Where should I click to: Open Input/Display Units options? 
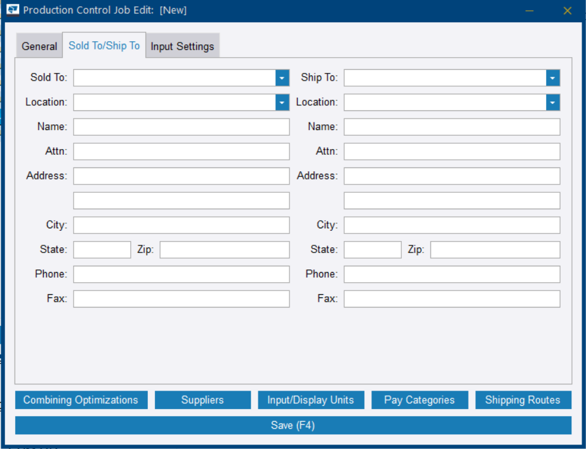click(310, 400)
